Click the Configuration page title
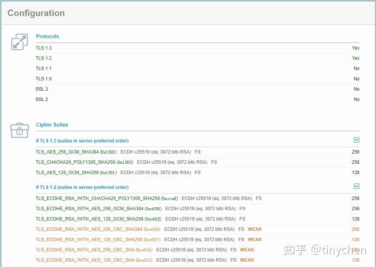Screen dimensions: 376x267 [36, 13]
